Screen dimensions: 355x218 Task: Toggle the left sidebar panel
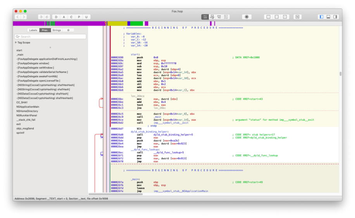point(321,17)
